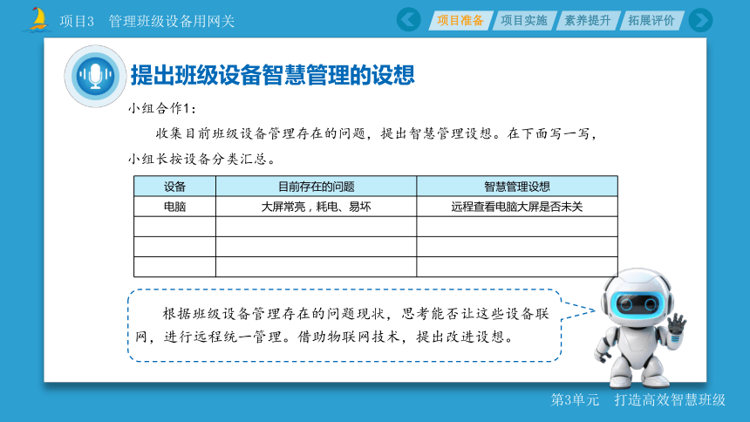Switch to the 项目实施 tab
This screenshot has width=750, height=422.
click(x=524, y=21)
